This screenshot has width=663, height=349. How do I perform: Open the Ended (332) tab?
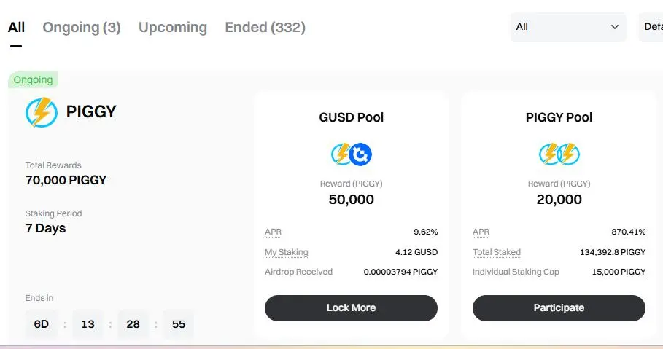click(x=265, y=28)
